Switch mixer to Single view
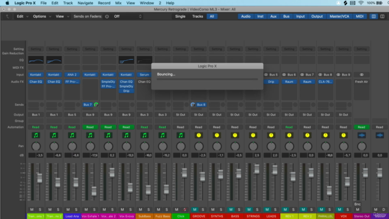 tap(181, 16)
